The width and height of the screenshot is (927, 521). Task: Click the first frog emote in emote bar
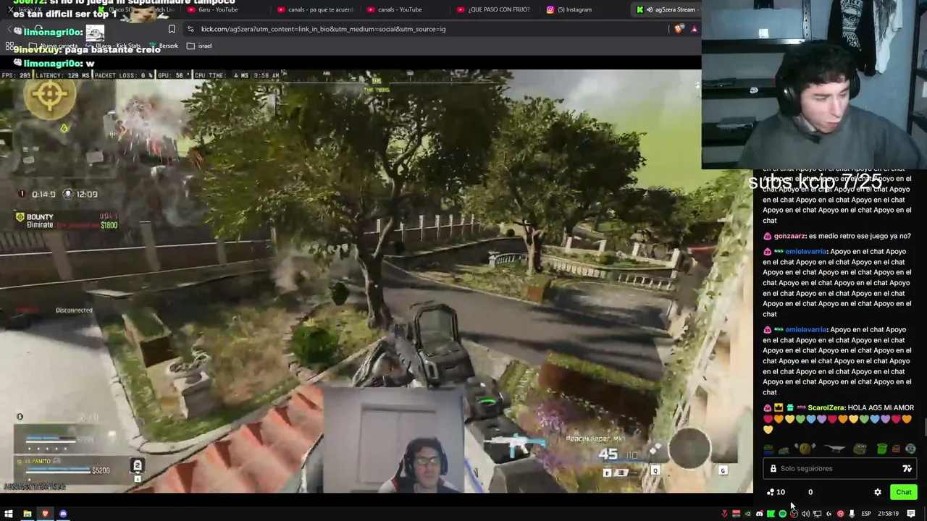click(768, 449)
